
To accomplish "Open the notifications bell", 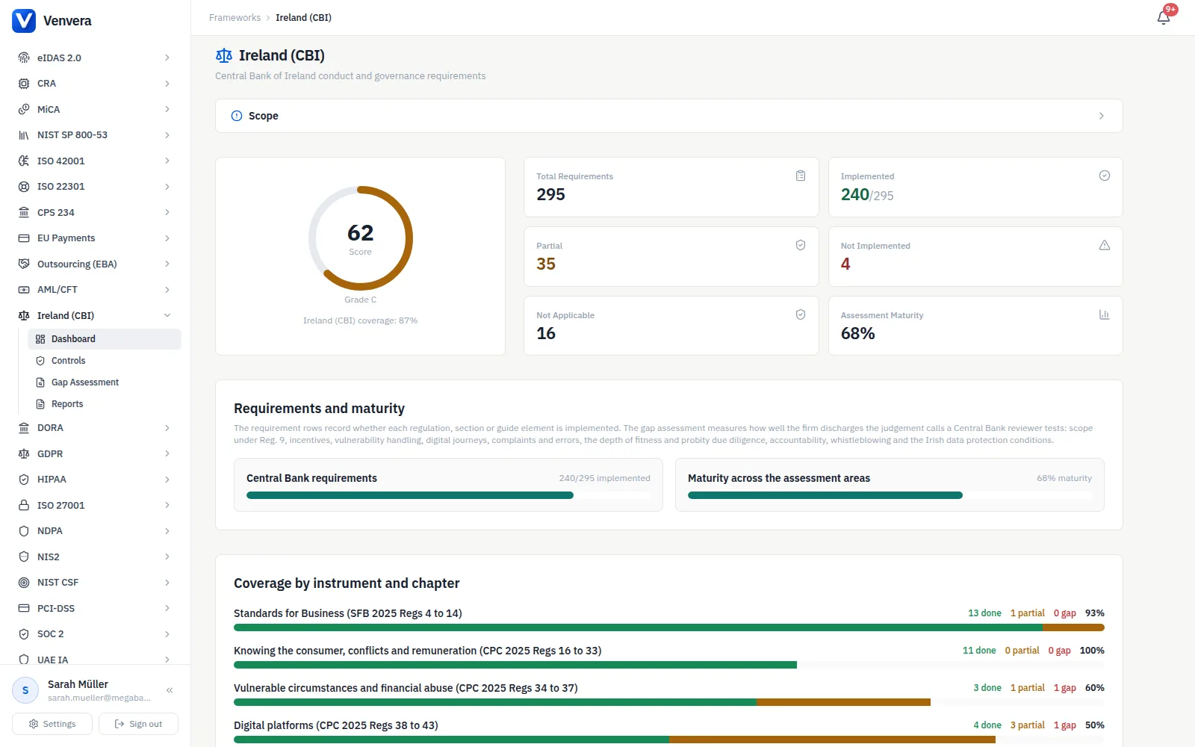I will pyautogui.click(x=1164, y=17).
